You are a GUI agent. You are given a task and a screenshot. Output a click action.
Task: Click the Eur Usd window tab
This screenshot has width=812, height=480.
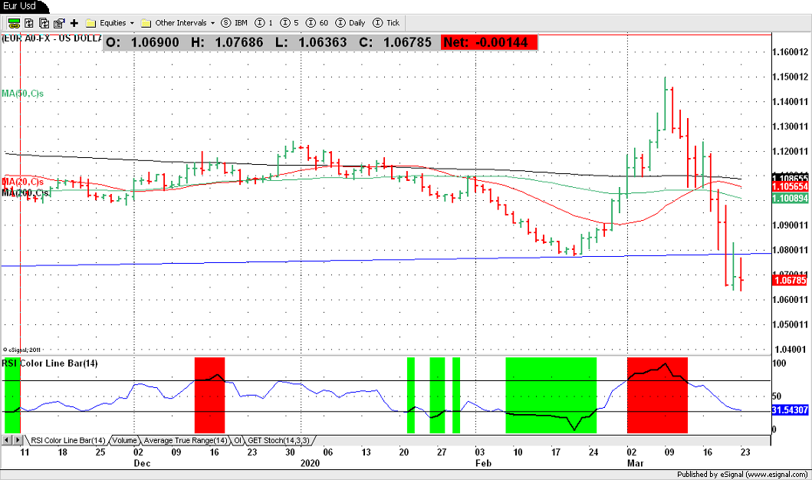23,6
